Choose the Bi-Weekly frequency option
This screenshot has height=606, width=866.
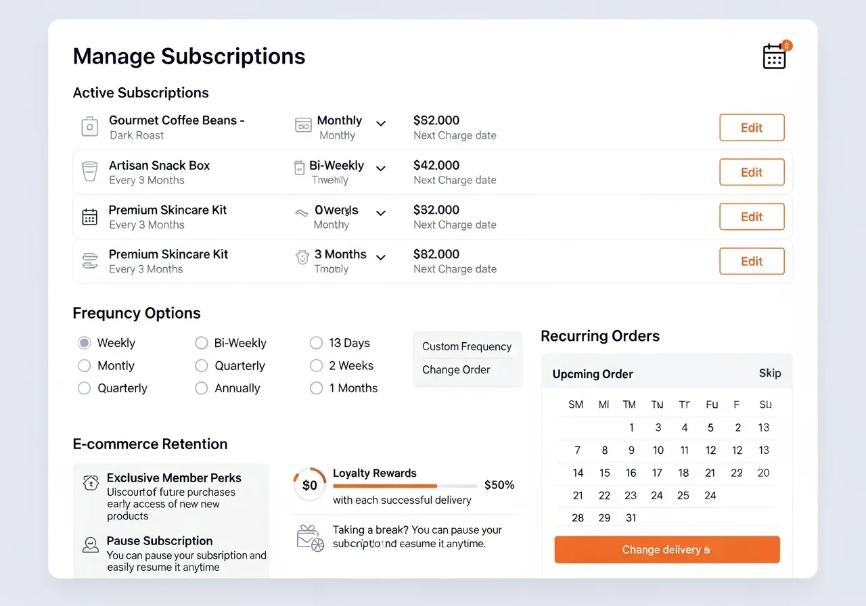tap(201, 343)
